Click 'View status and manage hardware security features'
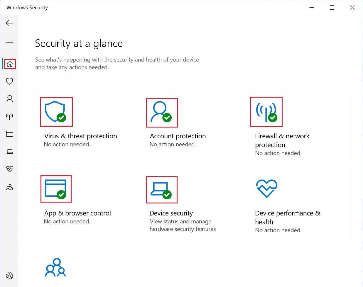The image size is (363, 287). click(x=183, y=225)
